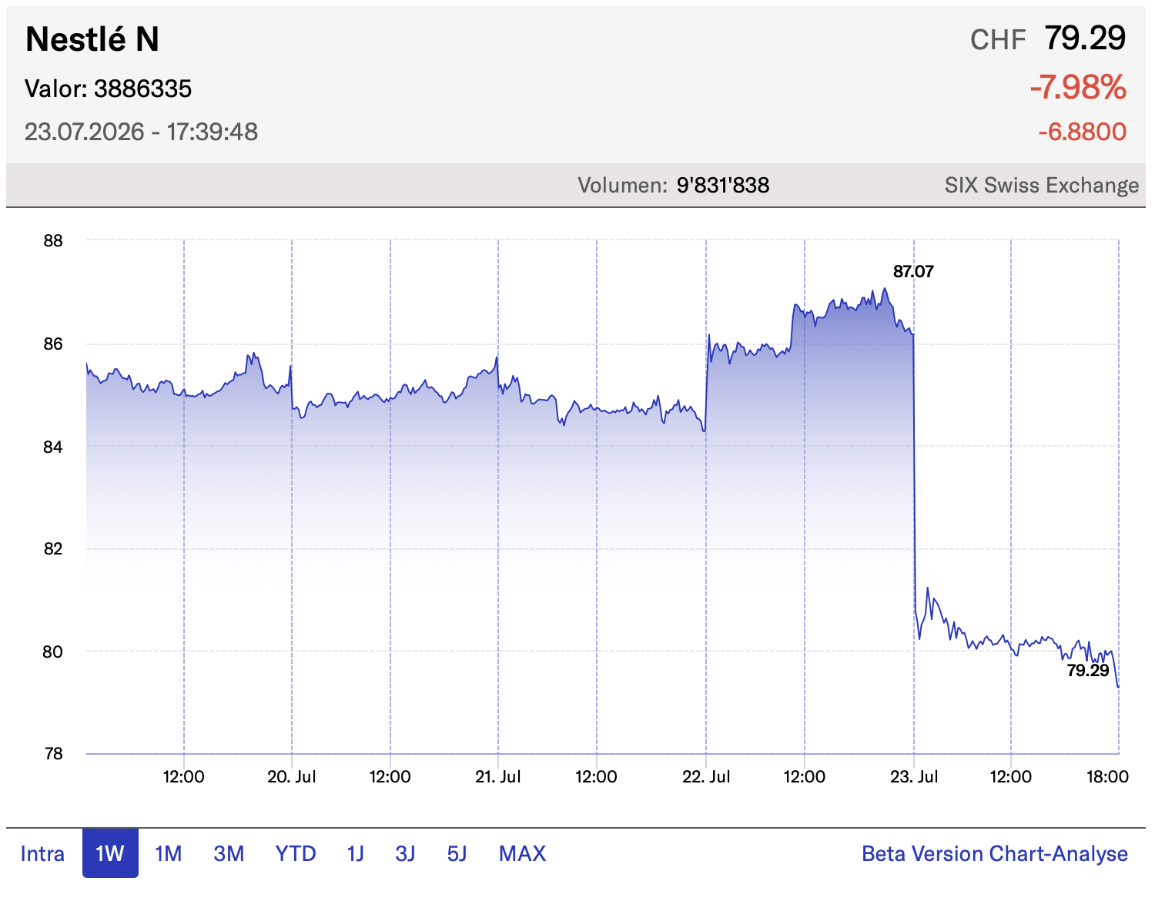The height and width of the screenshot is (918, 1155).
Task: Click the volume figure 9'831'838
Action: 723,185
